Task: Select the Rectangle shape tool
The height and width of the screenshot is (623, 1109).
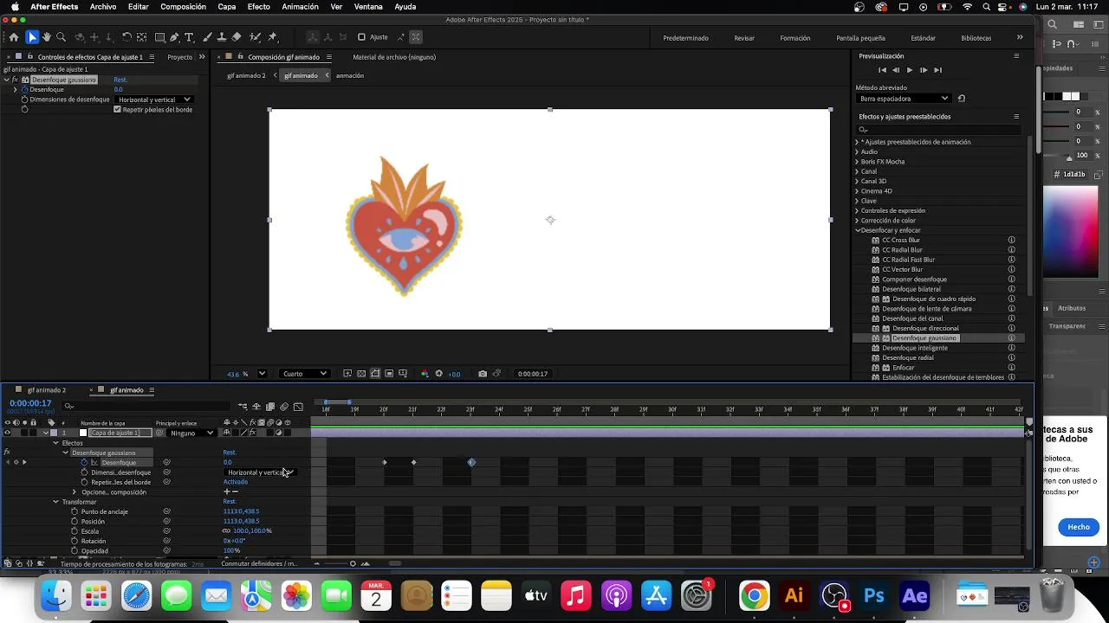Action: click(x=160, y=37)
